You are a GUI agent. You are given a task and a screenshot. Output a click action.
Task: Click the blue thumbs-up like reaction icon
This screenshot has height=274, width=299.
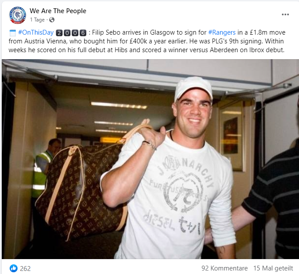click(x=14, y=268)
